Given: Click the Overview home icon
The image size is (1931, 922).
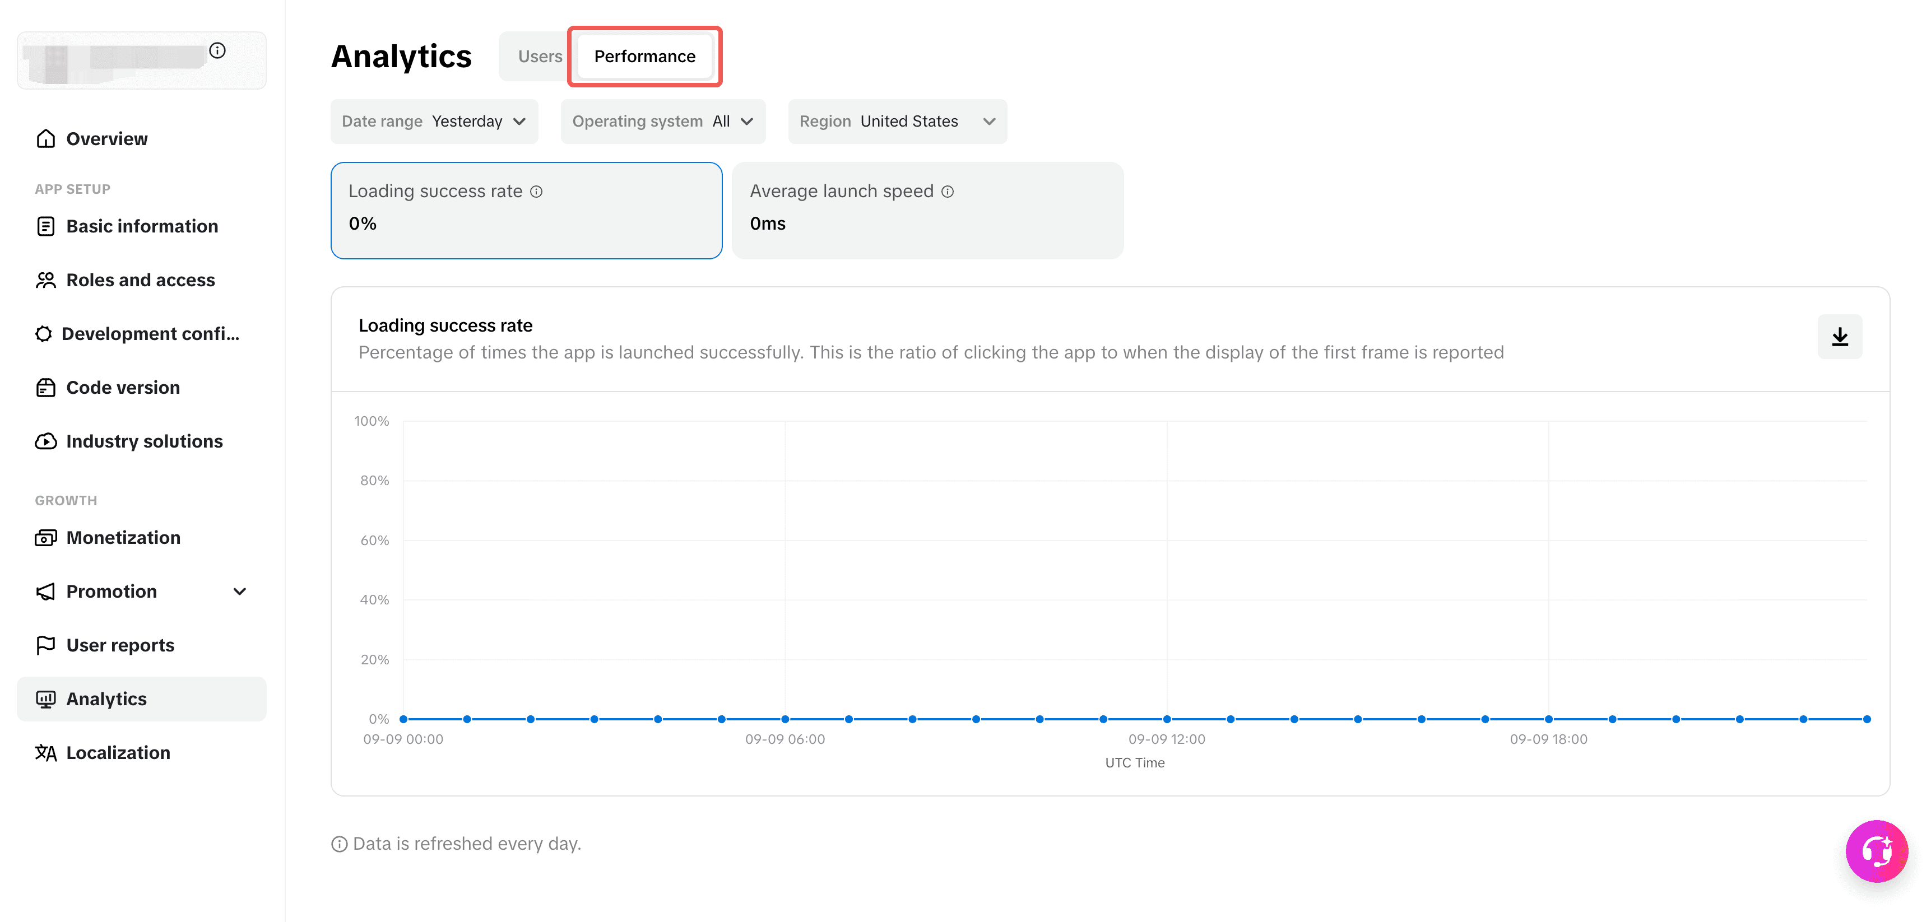Looking at the screenshot, I should [x=46, y=139].
